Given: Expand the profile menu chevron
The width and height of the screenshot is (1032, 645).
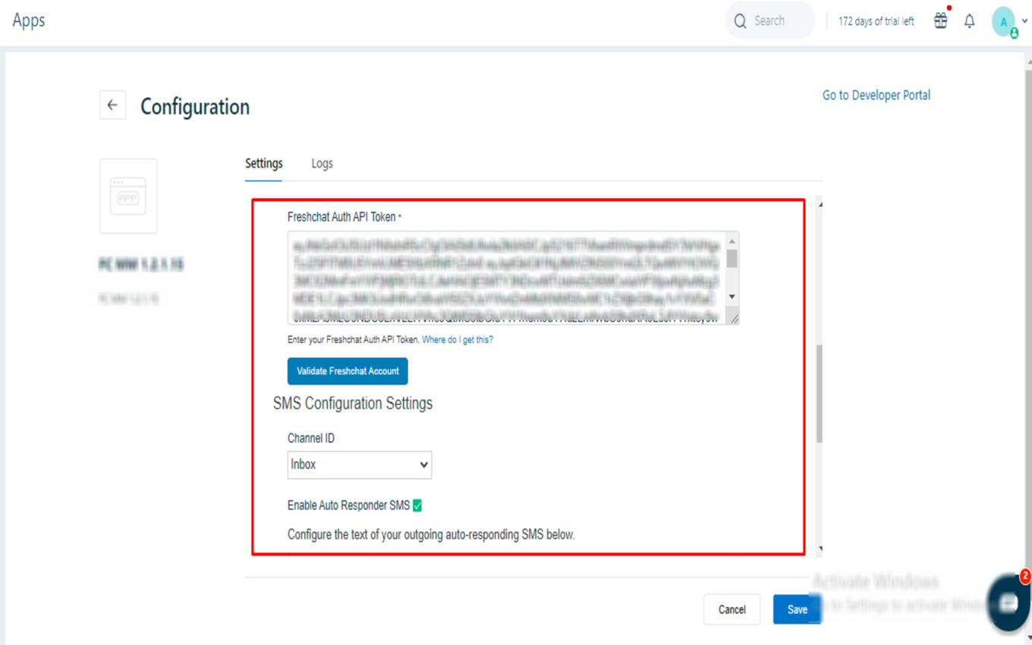Looking at the screenshot, I should click(1025, 21).
